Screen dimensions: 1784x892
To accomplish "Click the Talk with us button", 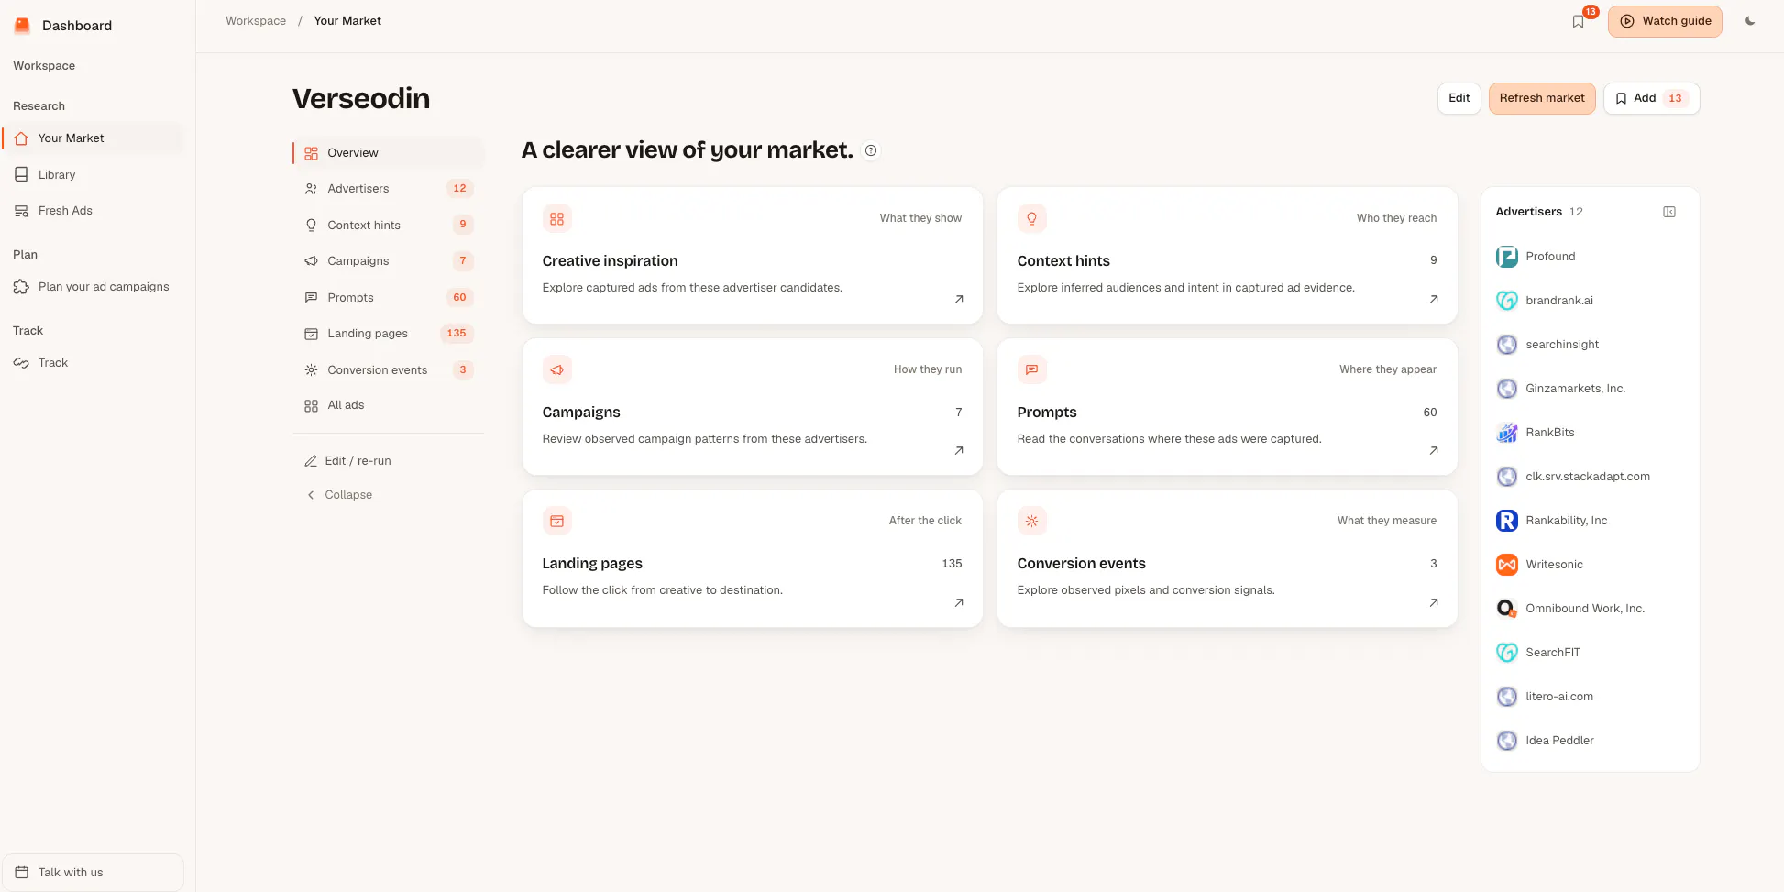I will point(93,873).
